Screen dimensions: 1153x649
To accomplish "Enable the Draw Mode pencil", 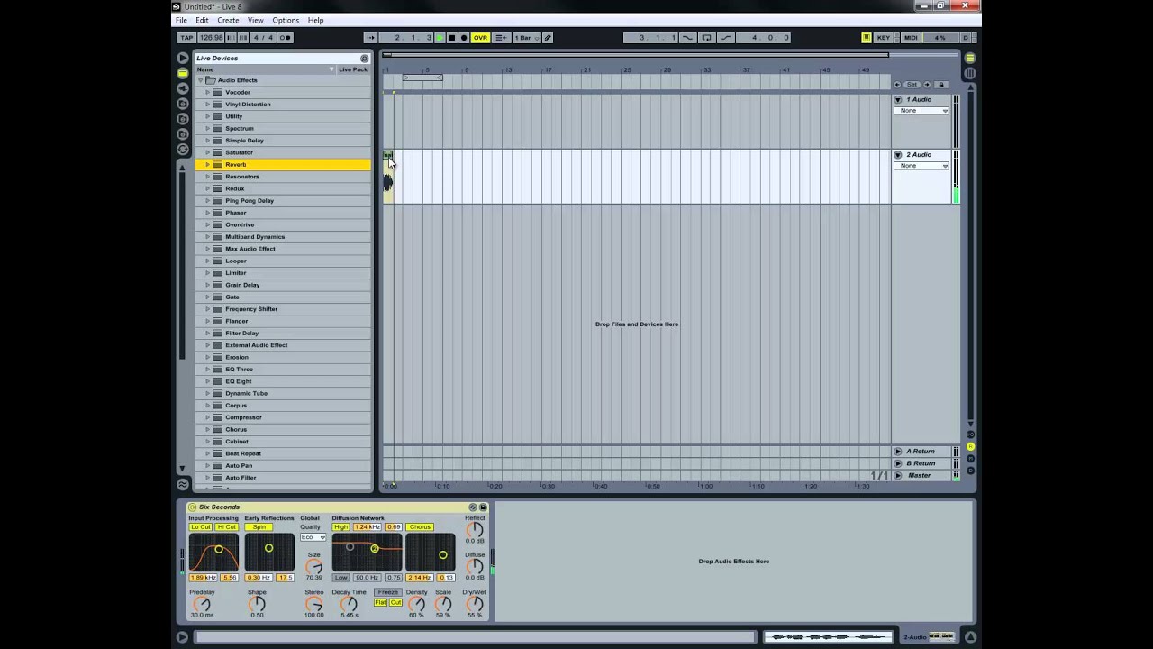I will tap(548, 38).
